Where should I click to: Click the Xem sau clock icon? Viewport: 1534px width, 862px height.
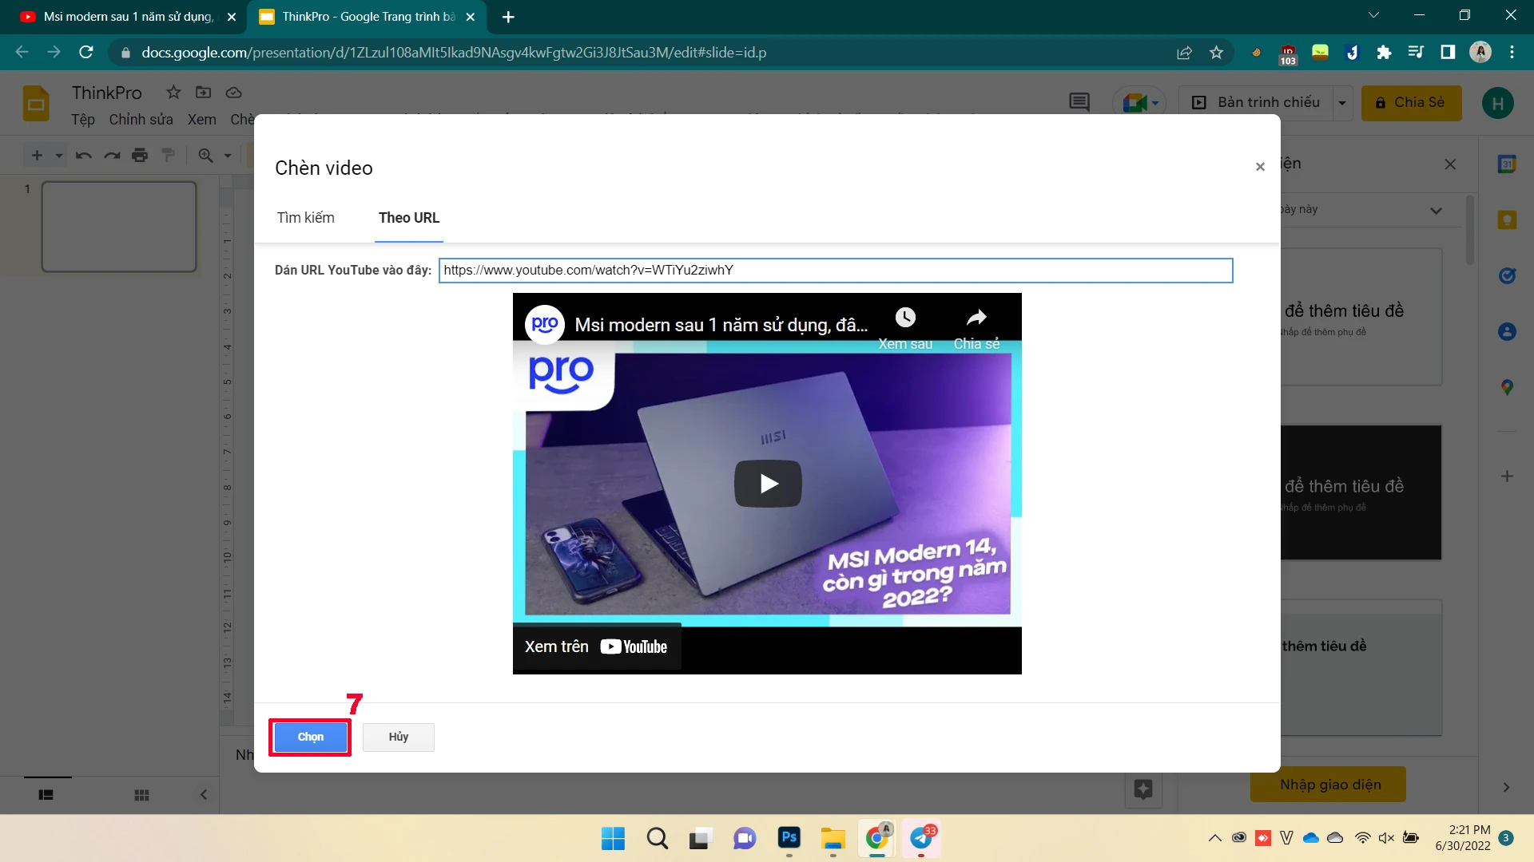pyautogui.click(x=905, y=318)
